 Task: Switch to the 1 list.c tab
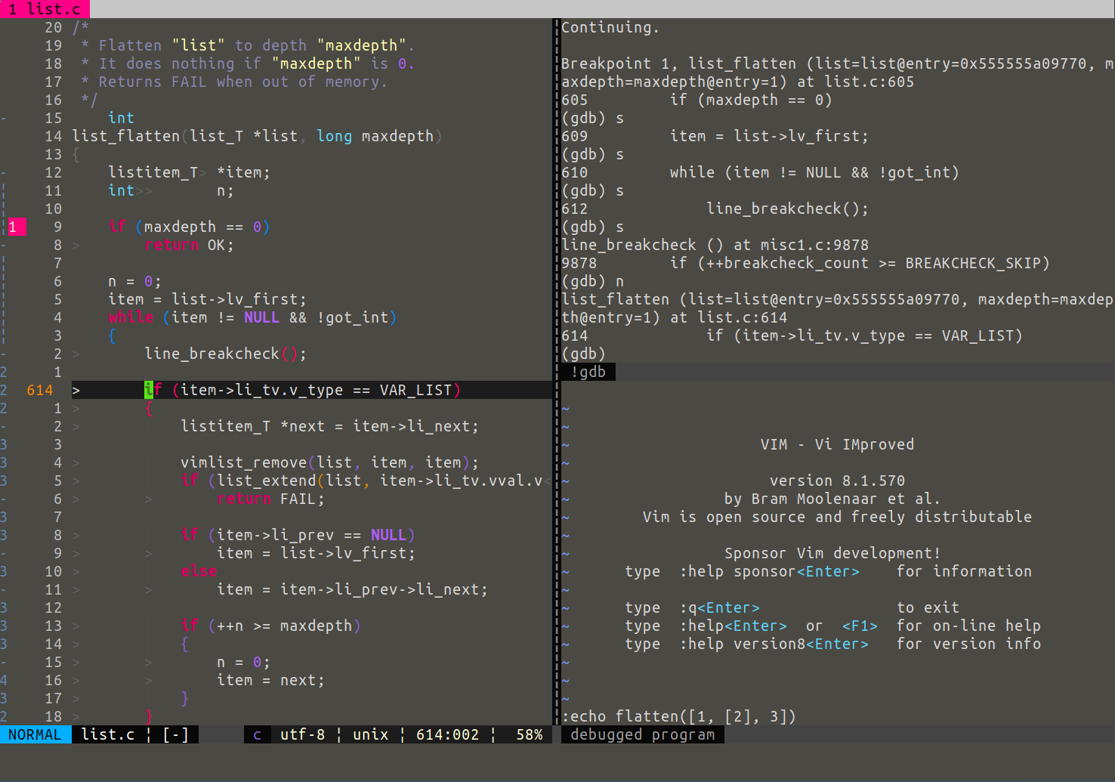[45, 9]
